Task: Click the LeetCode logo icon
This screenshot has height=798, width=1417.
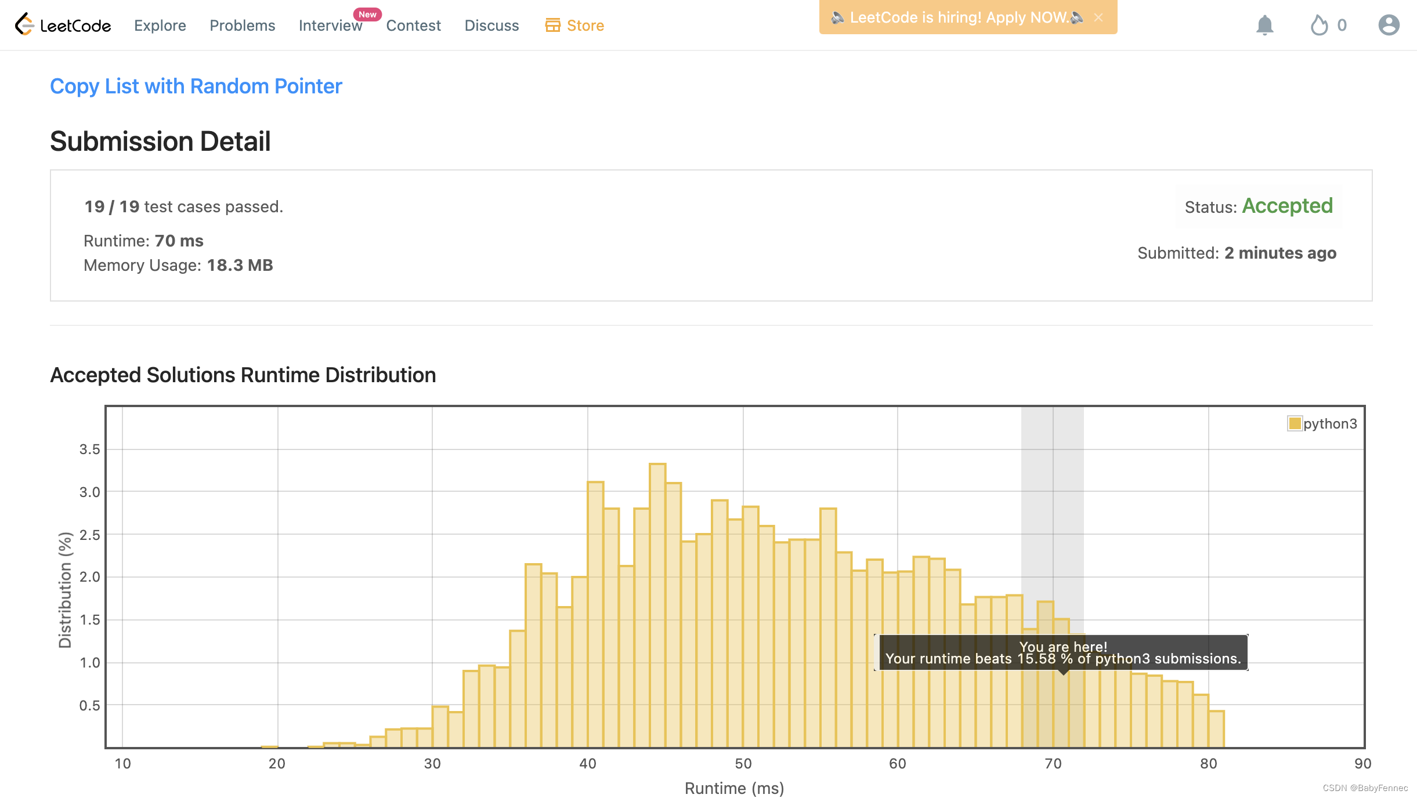Action: pos(24,24)
